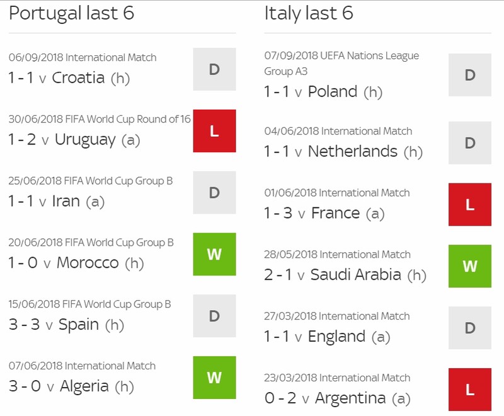The width and height of the screenshot is (504, 416).
Task: Select the Portugal last 6 heading
Action: coord(71,13)
